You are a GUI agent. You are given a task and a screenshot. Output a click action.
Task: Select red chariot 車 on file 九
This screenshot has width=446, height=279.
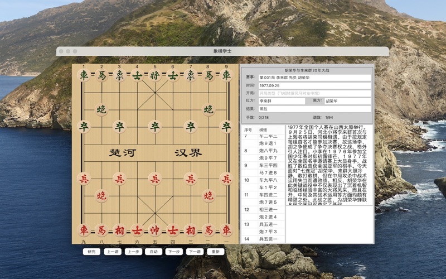(84, 230)
